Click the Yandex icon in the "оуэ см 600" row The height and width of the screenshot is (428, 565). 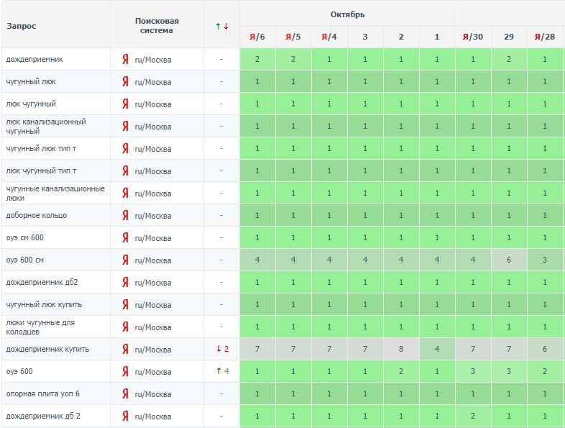click(x=125, y=237)
